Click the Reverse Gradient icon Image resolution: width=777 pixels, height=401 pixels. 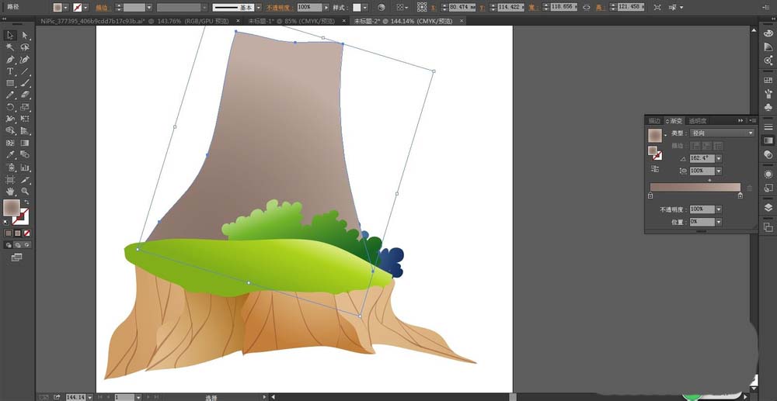tap(654, 168)
